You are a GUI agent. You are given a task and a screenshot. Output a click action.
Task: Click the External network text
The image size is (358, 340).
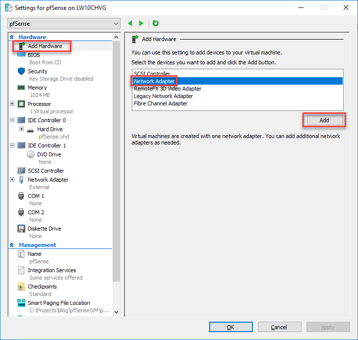click(x=39, y=187)
